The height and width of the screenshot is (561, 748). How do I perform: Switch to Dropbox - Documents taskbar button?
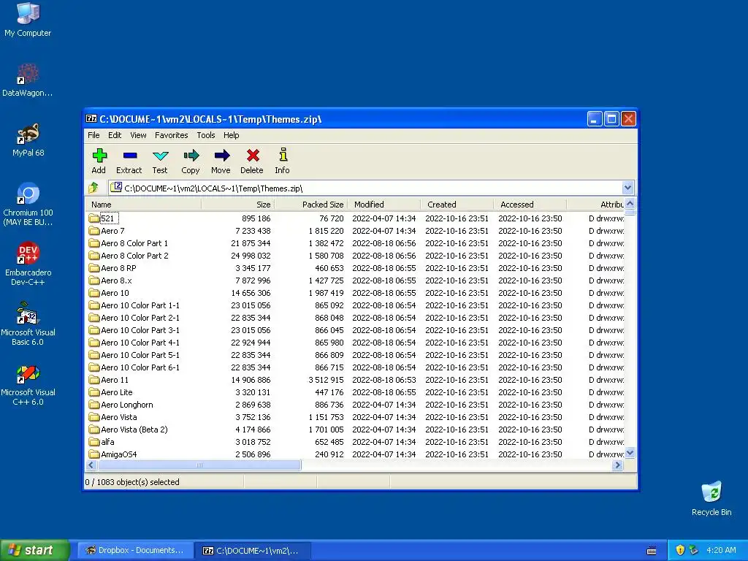click(134, 550)
